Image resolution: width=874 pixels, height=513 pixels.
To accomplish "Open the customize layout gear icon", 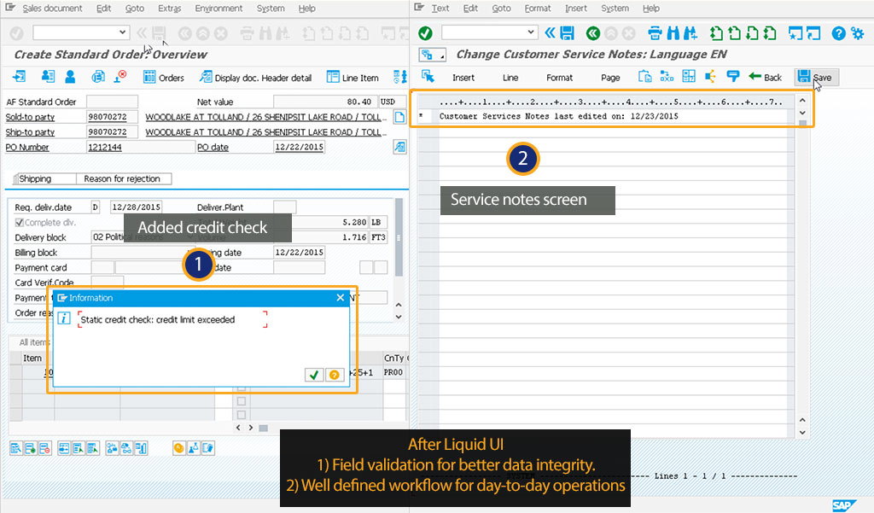I will 857,33.
